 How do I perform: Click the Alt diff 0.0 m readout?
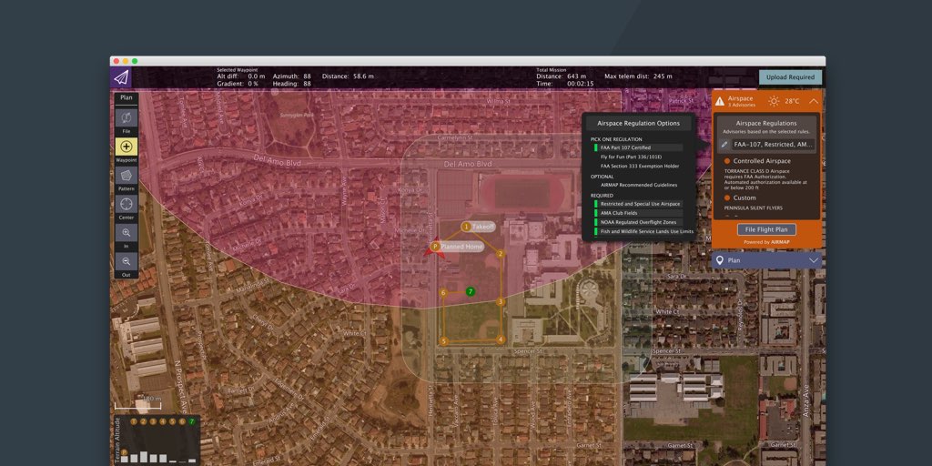coord(240,76)
